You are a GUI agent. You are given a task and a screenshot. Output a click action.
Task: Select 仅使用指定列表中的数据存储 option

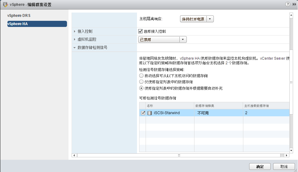pyautogui.click(x=141, y=82)
